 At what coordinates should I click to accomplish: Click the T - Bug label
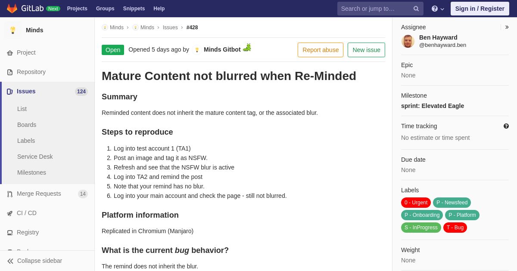455,228
